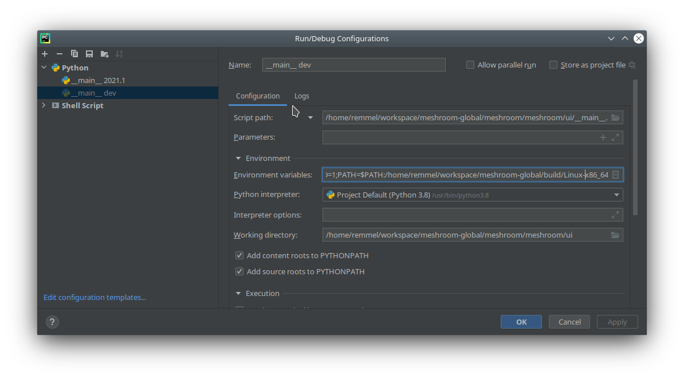Open Script path type dropdown arrow
This screenshot has width=684, height=379.
310,118
